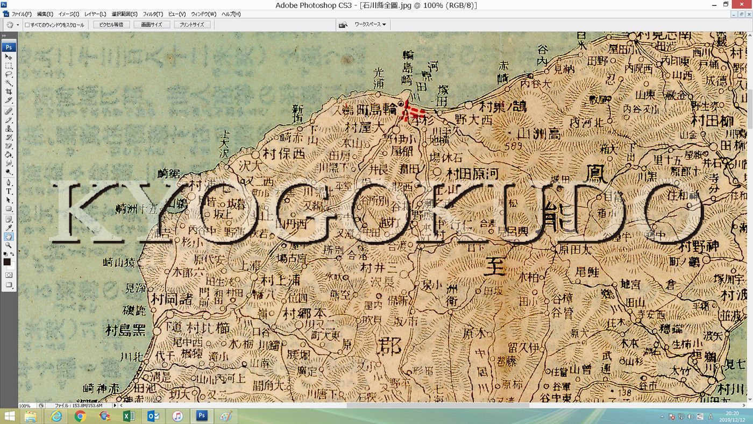The image size is (753, 424).
Task: Open Excel from taskbar
Action: point(129,416)
